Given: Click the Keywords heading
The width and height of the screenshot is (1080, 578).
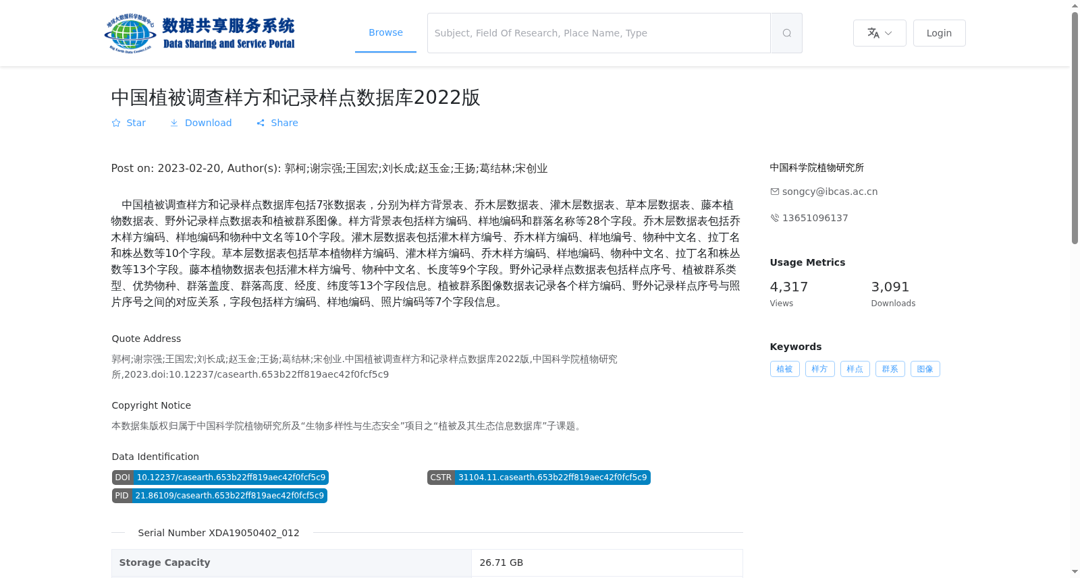Looking at the screenshot, I should point(796,347).
